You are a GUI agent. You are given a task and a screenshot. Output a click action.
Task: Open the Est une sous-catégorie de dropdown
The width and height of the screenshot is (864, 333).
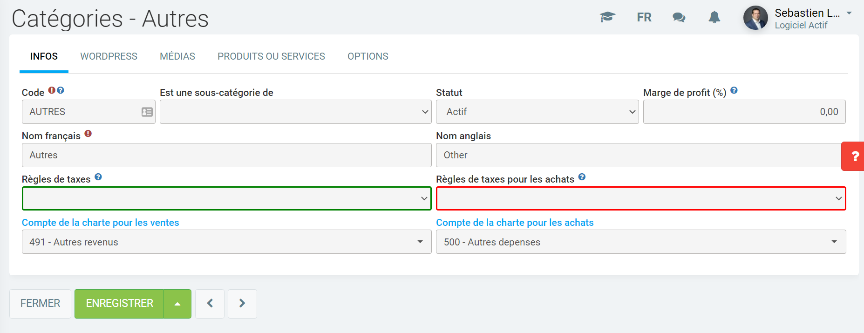click(x=295, y=112)
